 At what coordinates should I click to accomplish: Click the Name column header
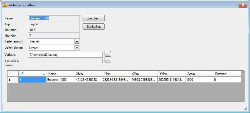[x=60, y=74]
